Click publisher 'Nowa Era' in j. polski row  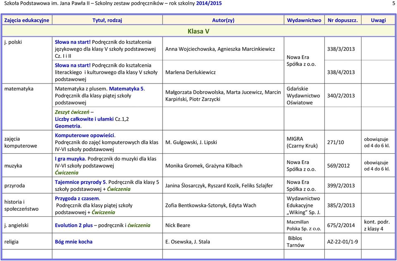301,61
